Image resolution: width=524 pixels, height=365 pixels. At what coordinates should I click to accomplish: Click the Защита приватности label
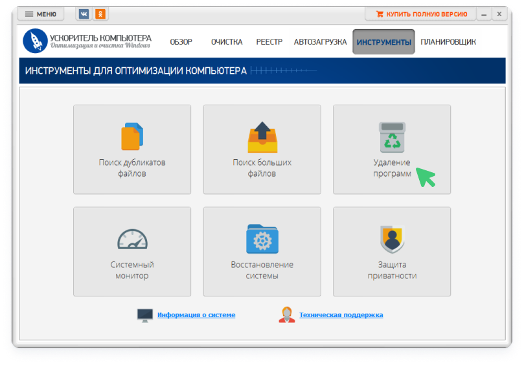tap(392, 270)
